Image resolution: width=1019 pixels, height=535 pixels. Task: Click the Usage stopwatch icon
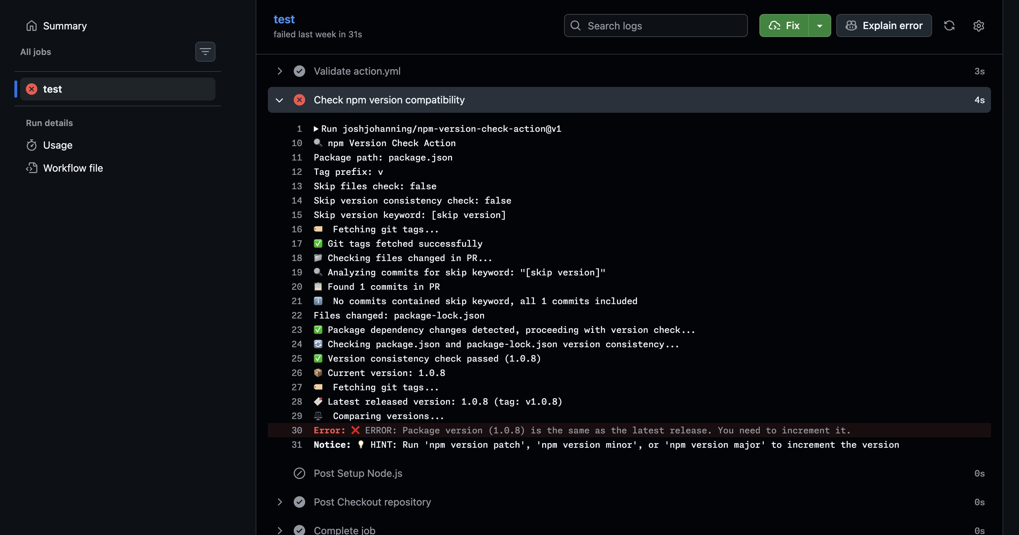tap(32, 145)
